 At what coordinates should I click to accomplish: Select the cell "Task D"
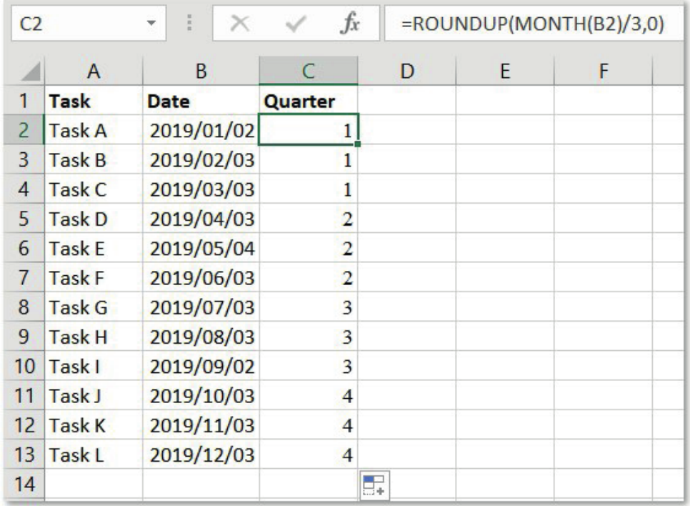point(94,219)
